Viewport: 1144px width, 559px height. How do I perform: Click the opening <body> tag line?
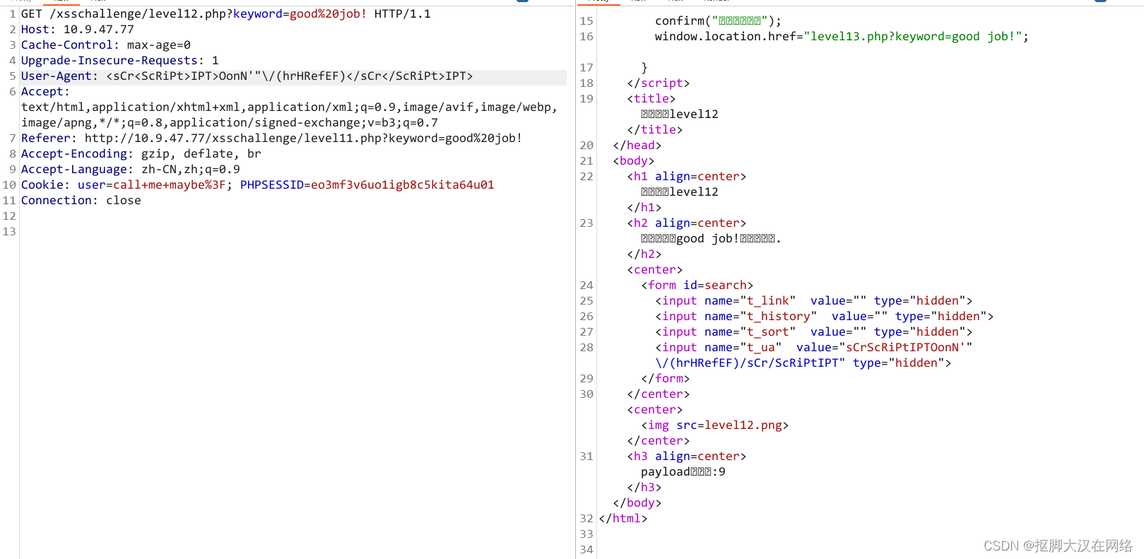(x=633, y=161)
